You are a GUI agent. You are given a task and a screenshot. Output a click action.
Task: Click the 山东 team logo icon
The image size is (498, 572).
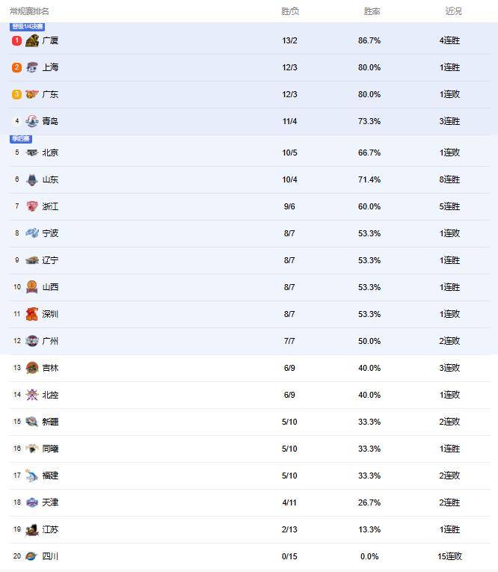pyautogui.click(x=32, y=179)
